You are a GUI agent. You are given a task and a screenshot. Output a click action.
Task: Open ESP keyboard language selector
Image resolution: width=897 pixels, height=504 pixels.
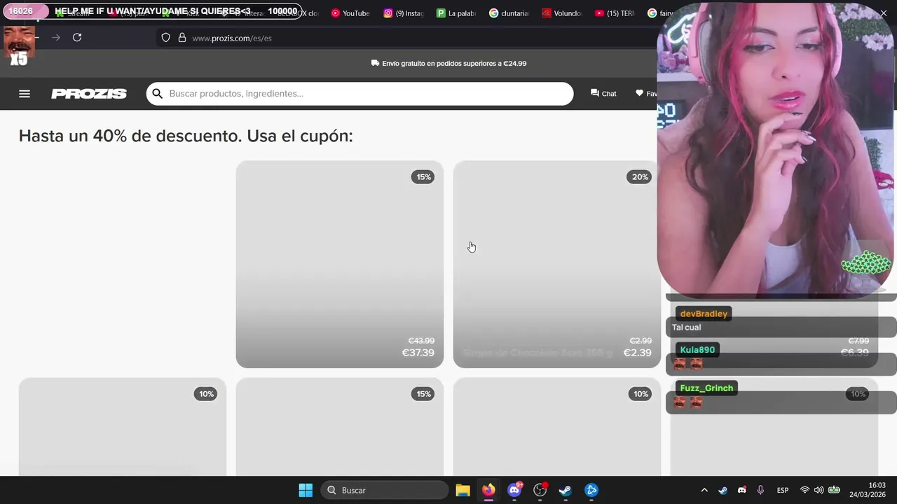coord(783,490)
